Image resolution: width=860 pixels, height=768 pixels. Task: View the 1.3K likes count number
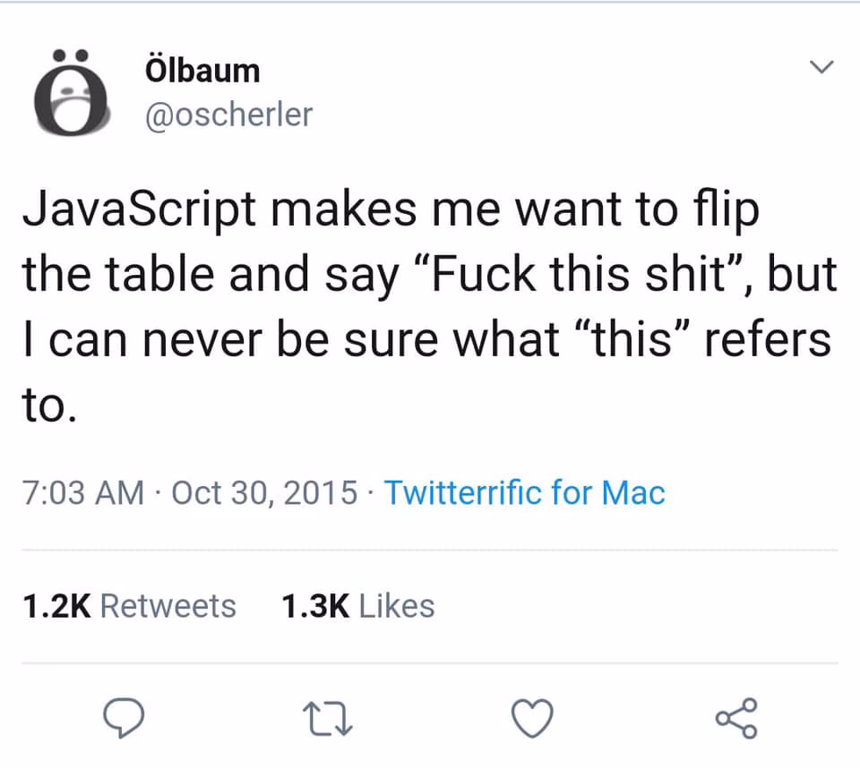(315, 606)
